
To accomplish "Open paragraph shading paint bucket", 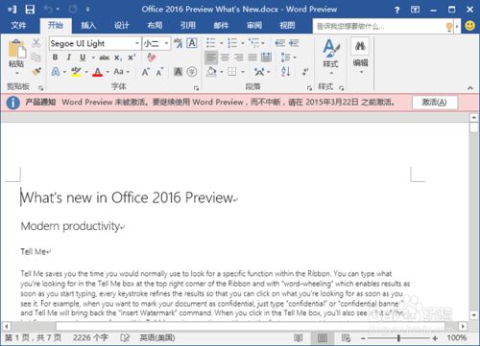I will [x=211, y=72].
